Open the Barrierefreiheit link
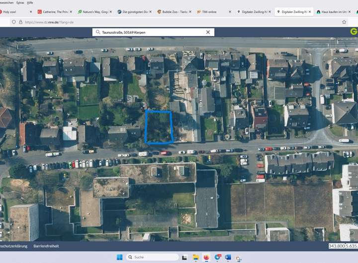This screenshot has width=358, height=263. tap(46, 246)
